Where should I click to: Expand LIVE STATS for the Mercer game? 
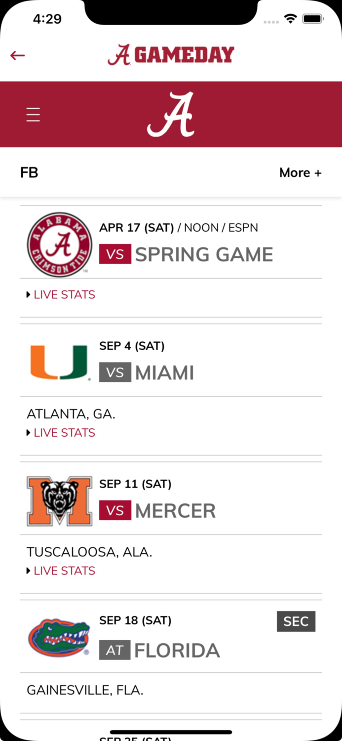point(61,570)
